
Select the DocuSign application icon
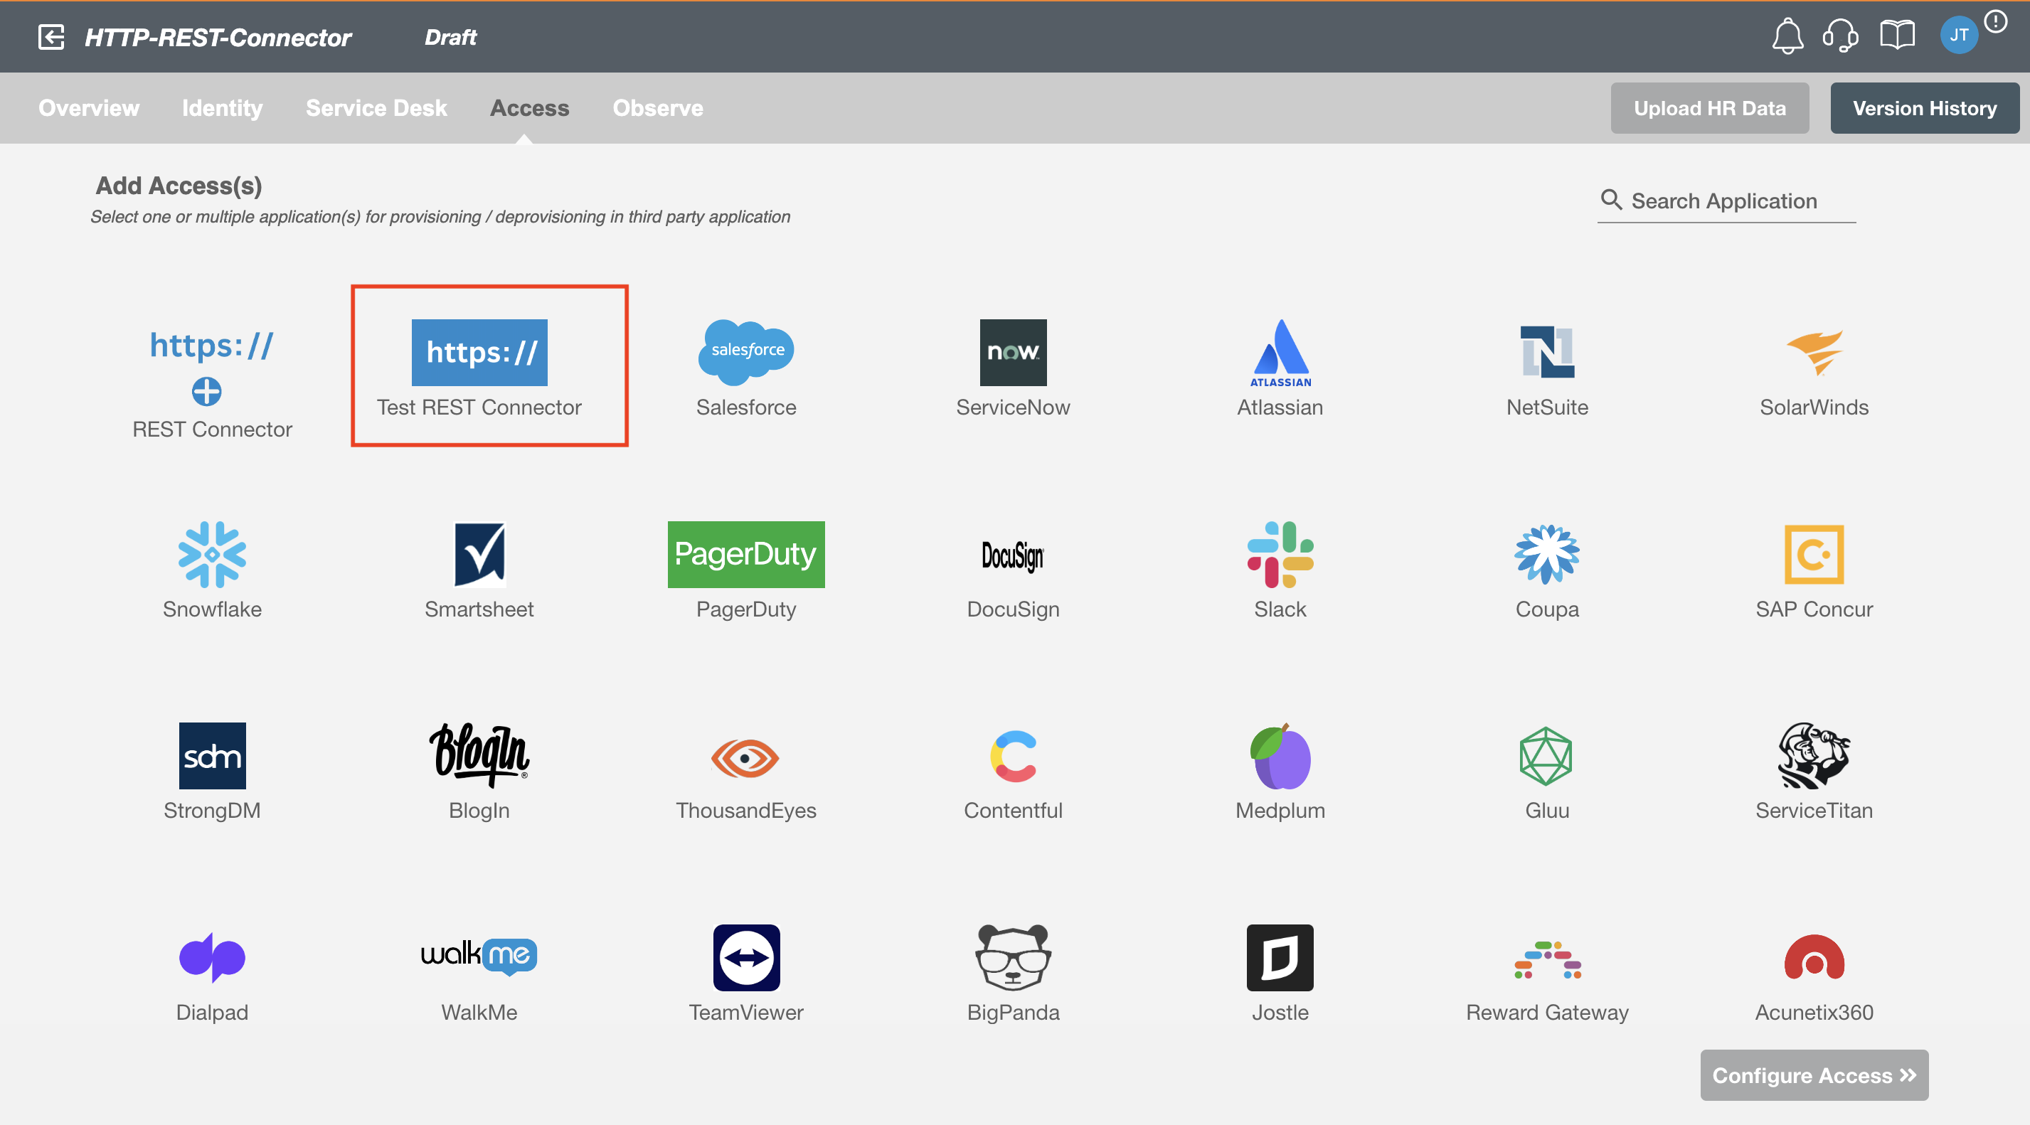coord(1013,555)
